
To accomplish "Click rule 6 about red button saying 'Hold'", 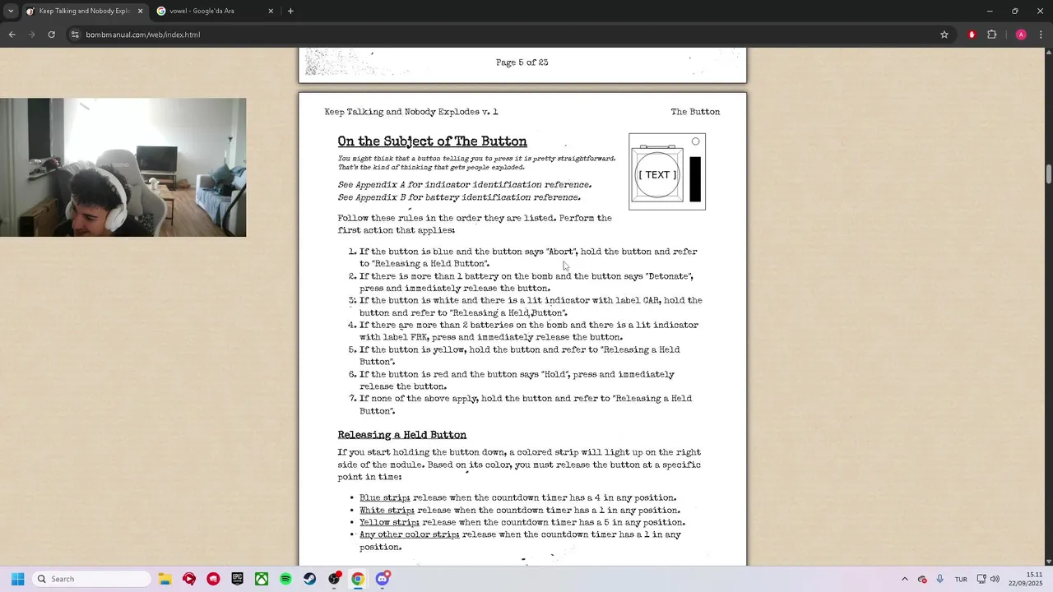I will point(517,380).
